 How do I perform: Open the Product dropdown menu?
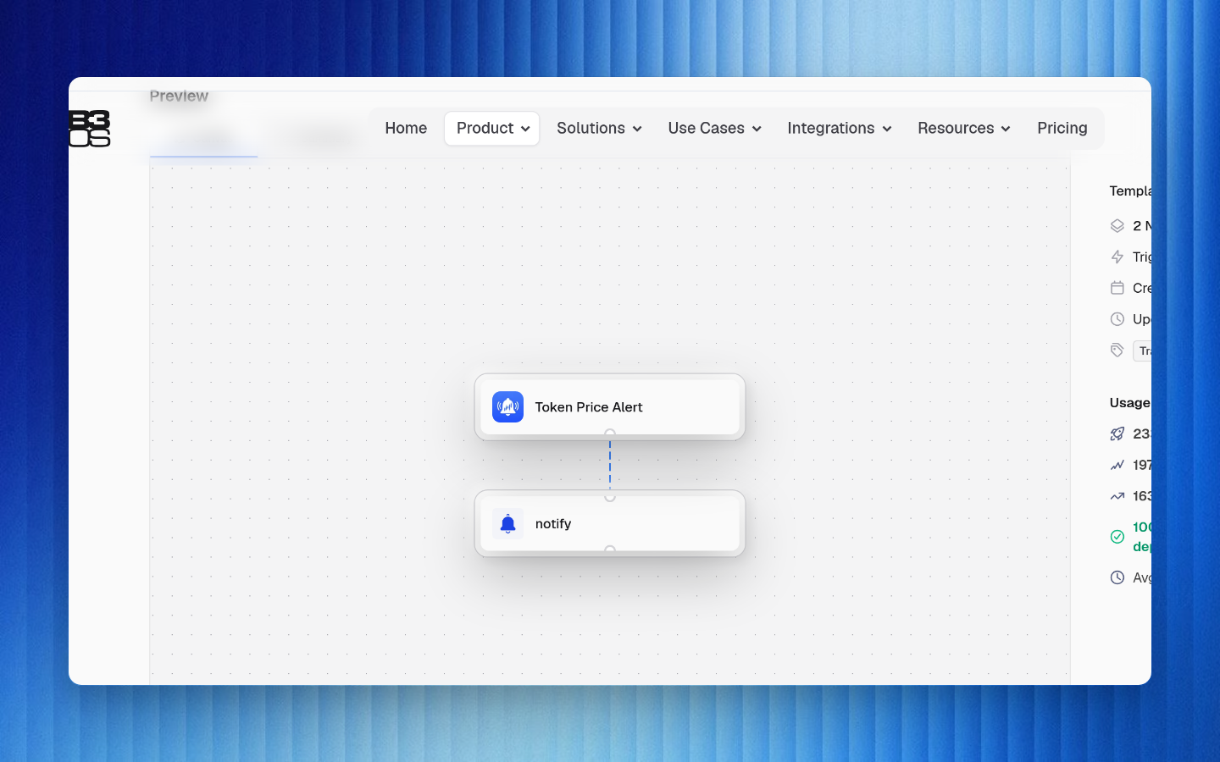[x=492, y=129]
